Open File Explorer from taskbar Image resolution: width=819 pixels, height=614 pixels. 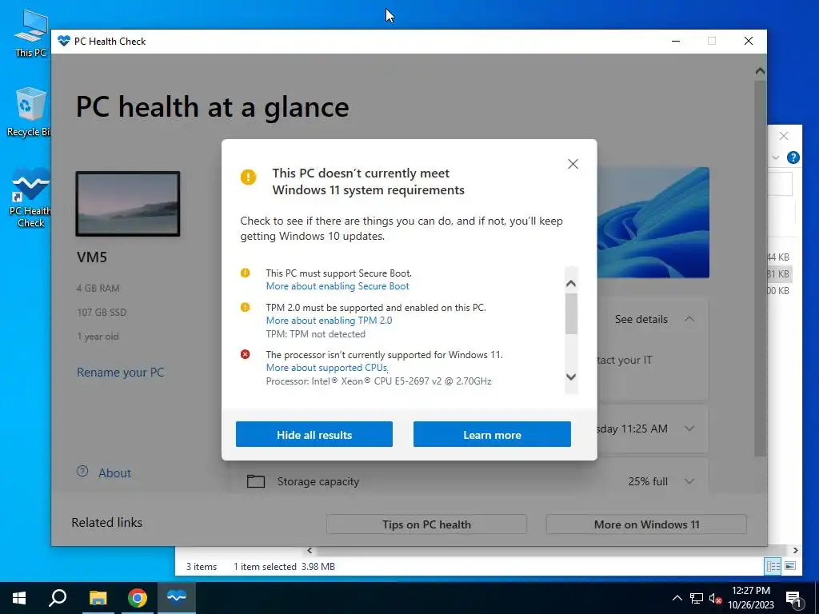point(98,598)
